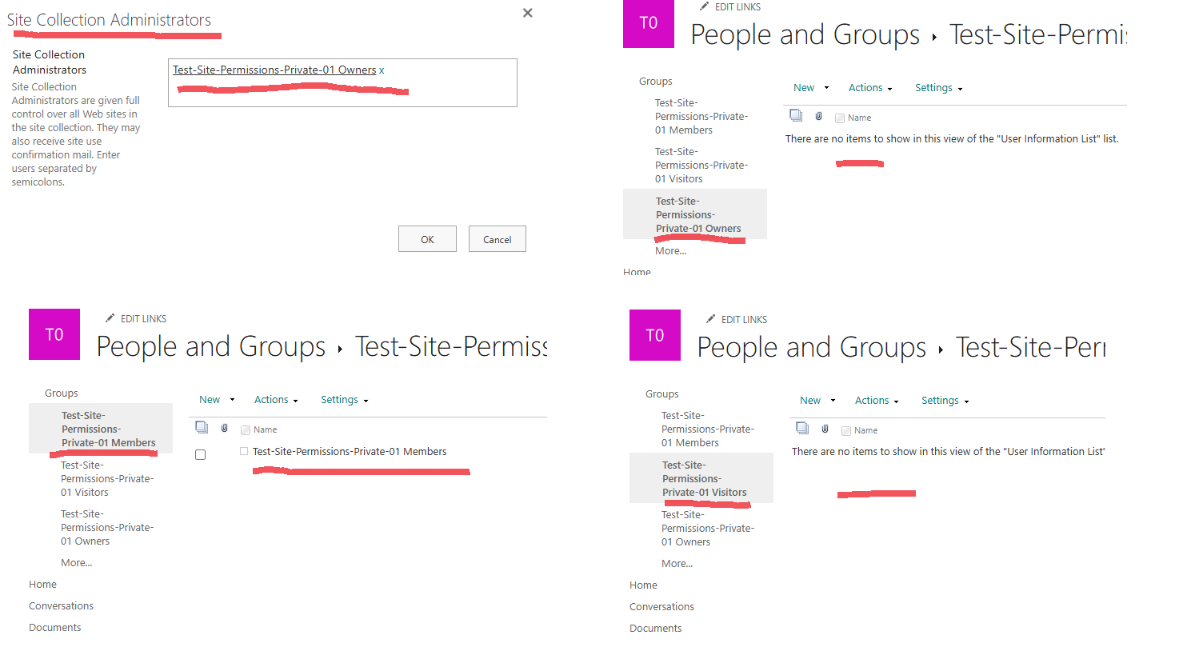Viewport: 1195px width, 663px height.
Task: Open the Settings dropdown in the Visitors-highlighted view
Action: [x=945, y=401]
